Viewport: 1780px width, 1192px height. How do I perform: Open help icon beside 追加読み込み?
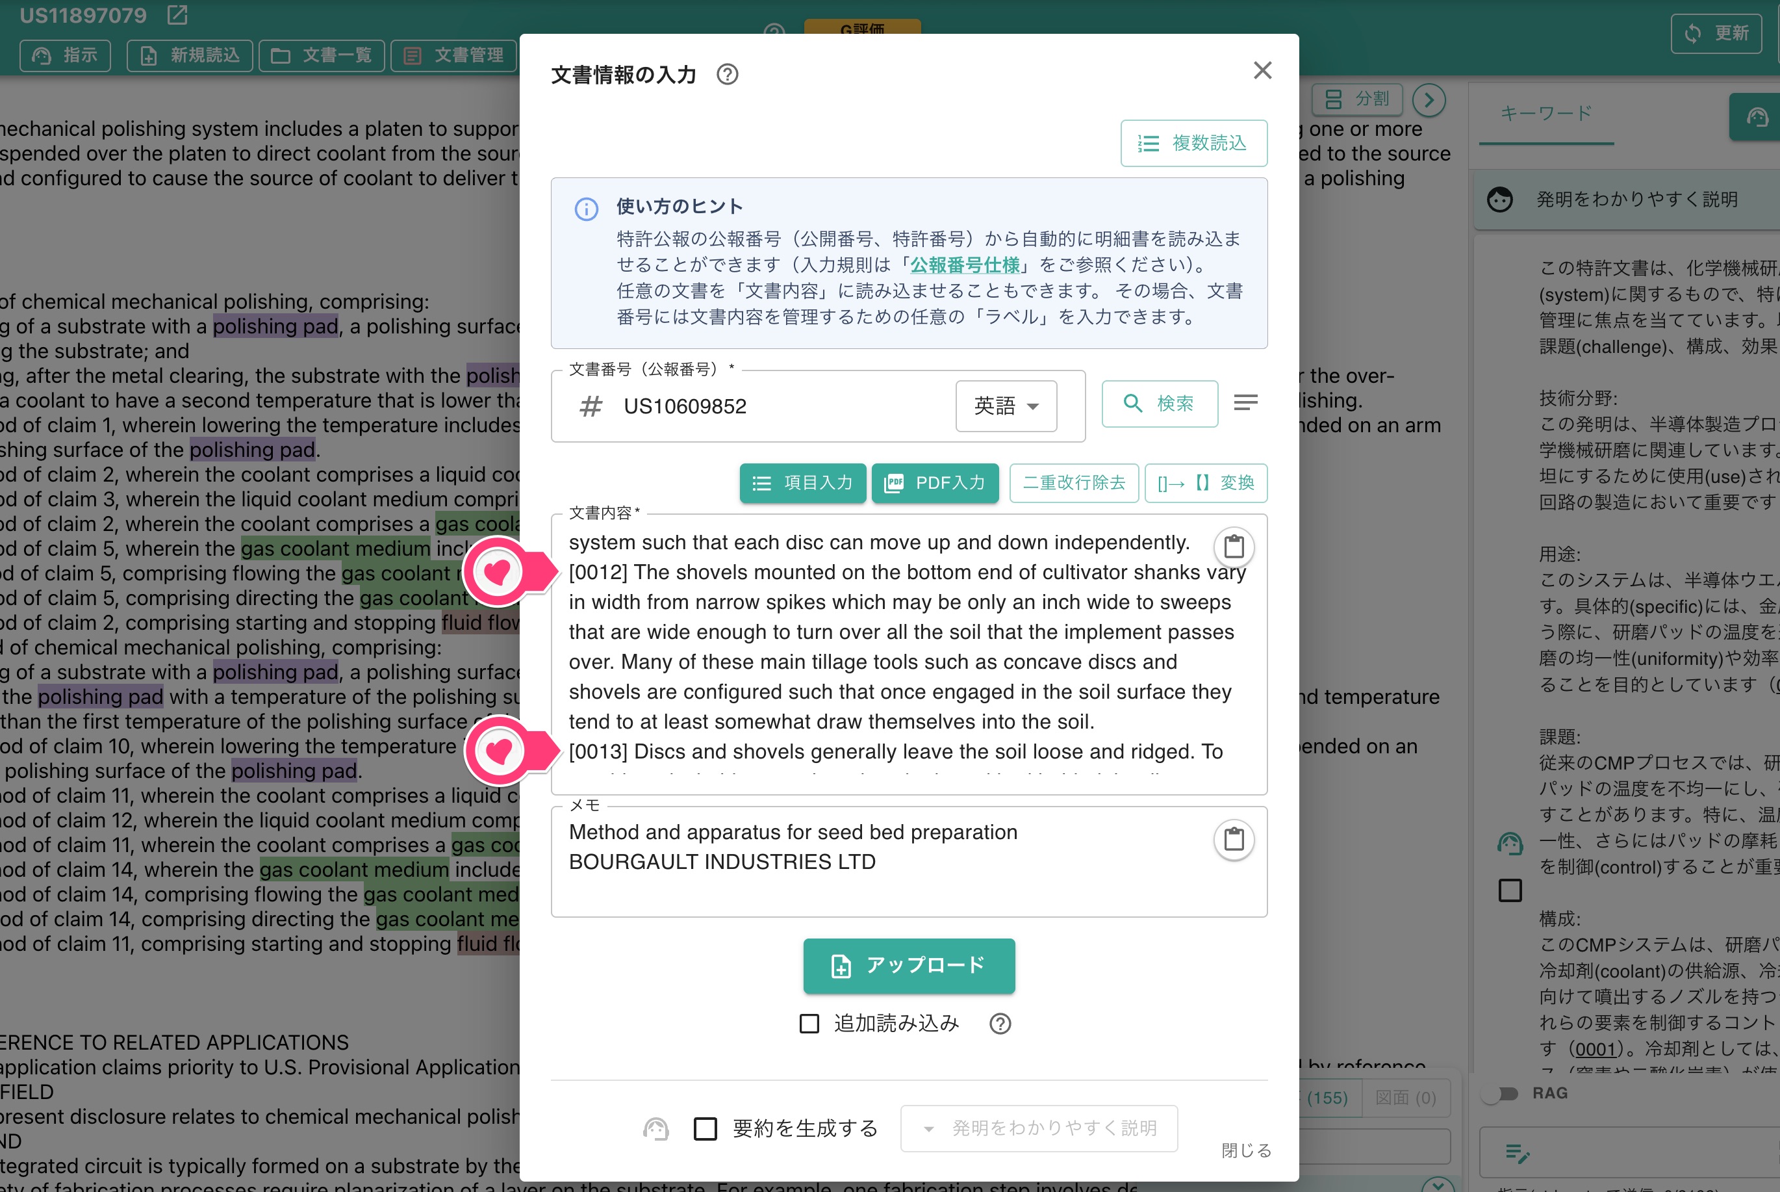pos(1000,1024)
